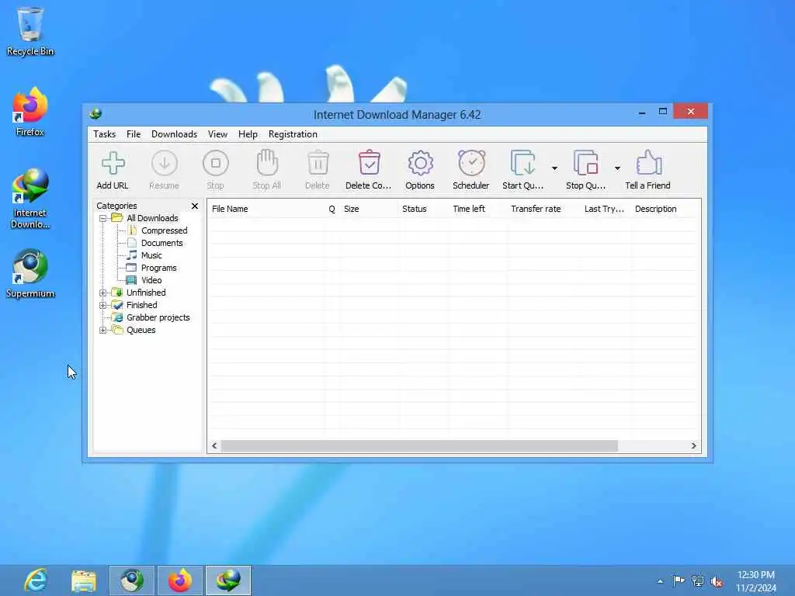
Task: Open the Tasks menu
Action: (105, 134)
